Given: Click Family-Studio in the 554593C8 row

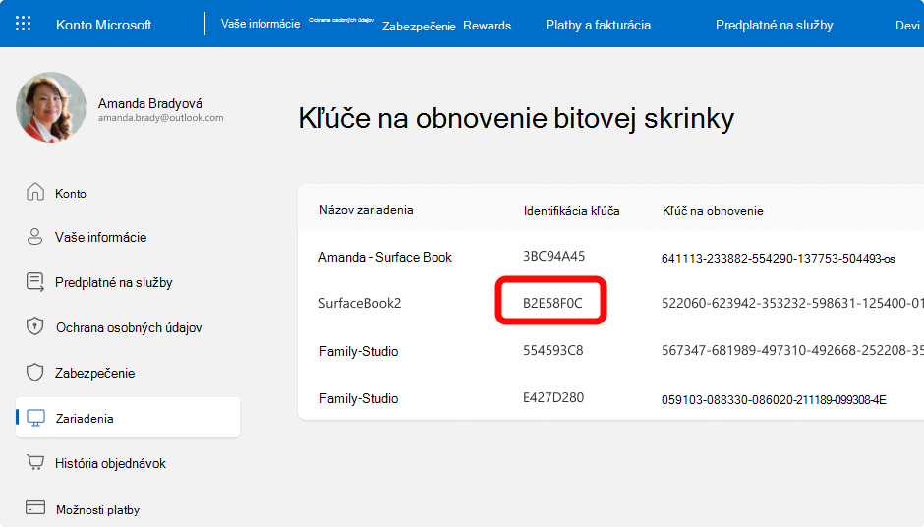Looking at the screenshot, I should point(358,351).
